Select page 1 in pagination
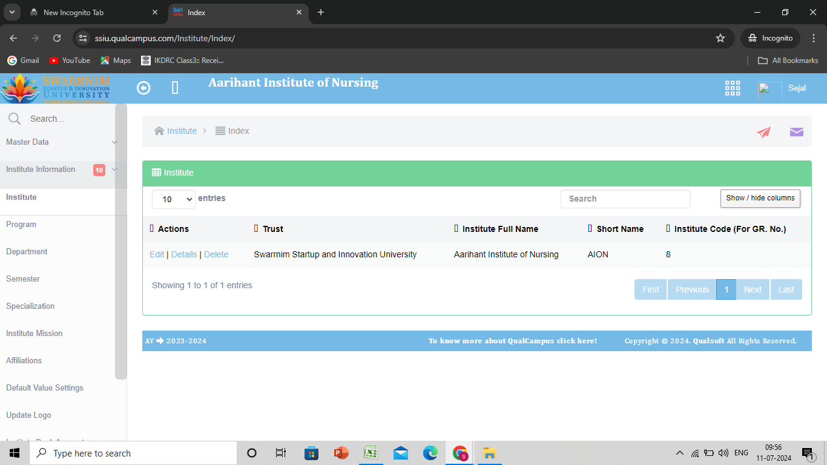827x465 pixels. (727, 289)
